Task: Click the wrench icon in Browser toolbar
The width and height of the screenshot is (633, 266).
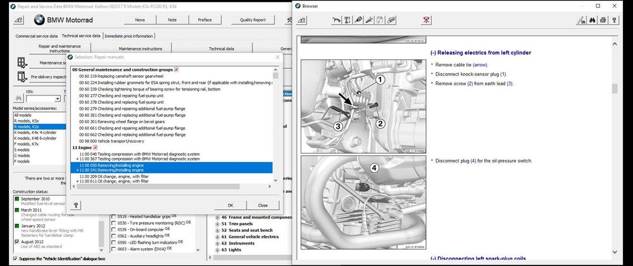Action: pyautogui.click(x=368, y=20)
